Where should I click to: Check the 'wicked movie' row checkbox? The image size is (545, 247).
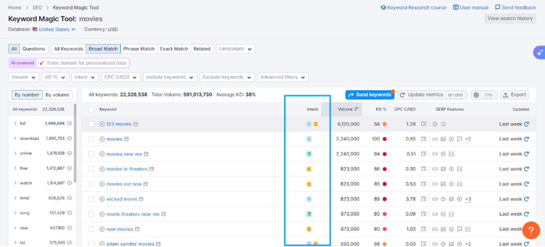point(91,199)
